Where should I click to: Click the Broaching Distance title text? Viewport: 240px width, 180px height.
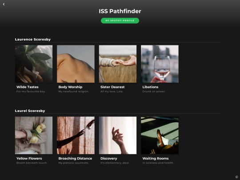tap(75, 158)
